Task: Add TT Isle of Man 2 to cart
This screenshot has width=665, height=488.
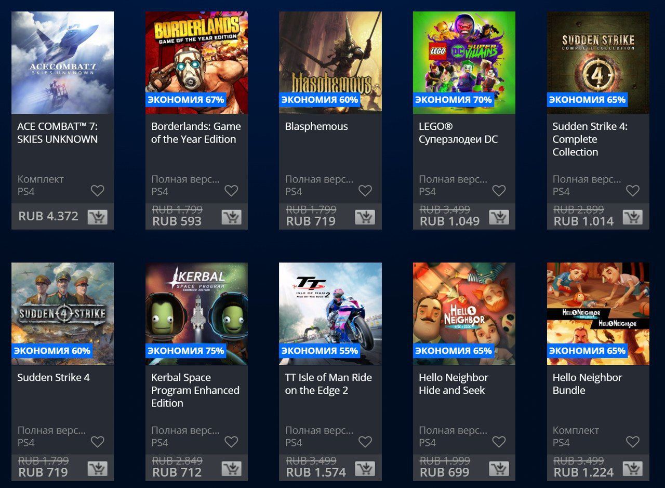Action: tap(365, 468)
